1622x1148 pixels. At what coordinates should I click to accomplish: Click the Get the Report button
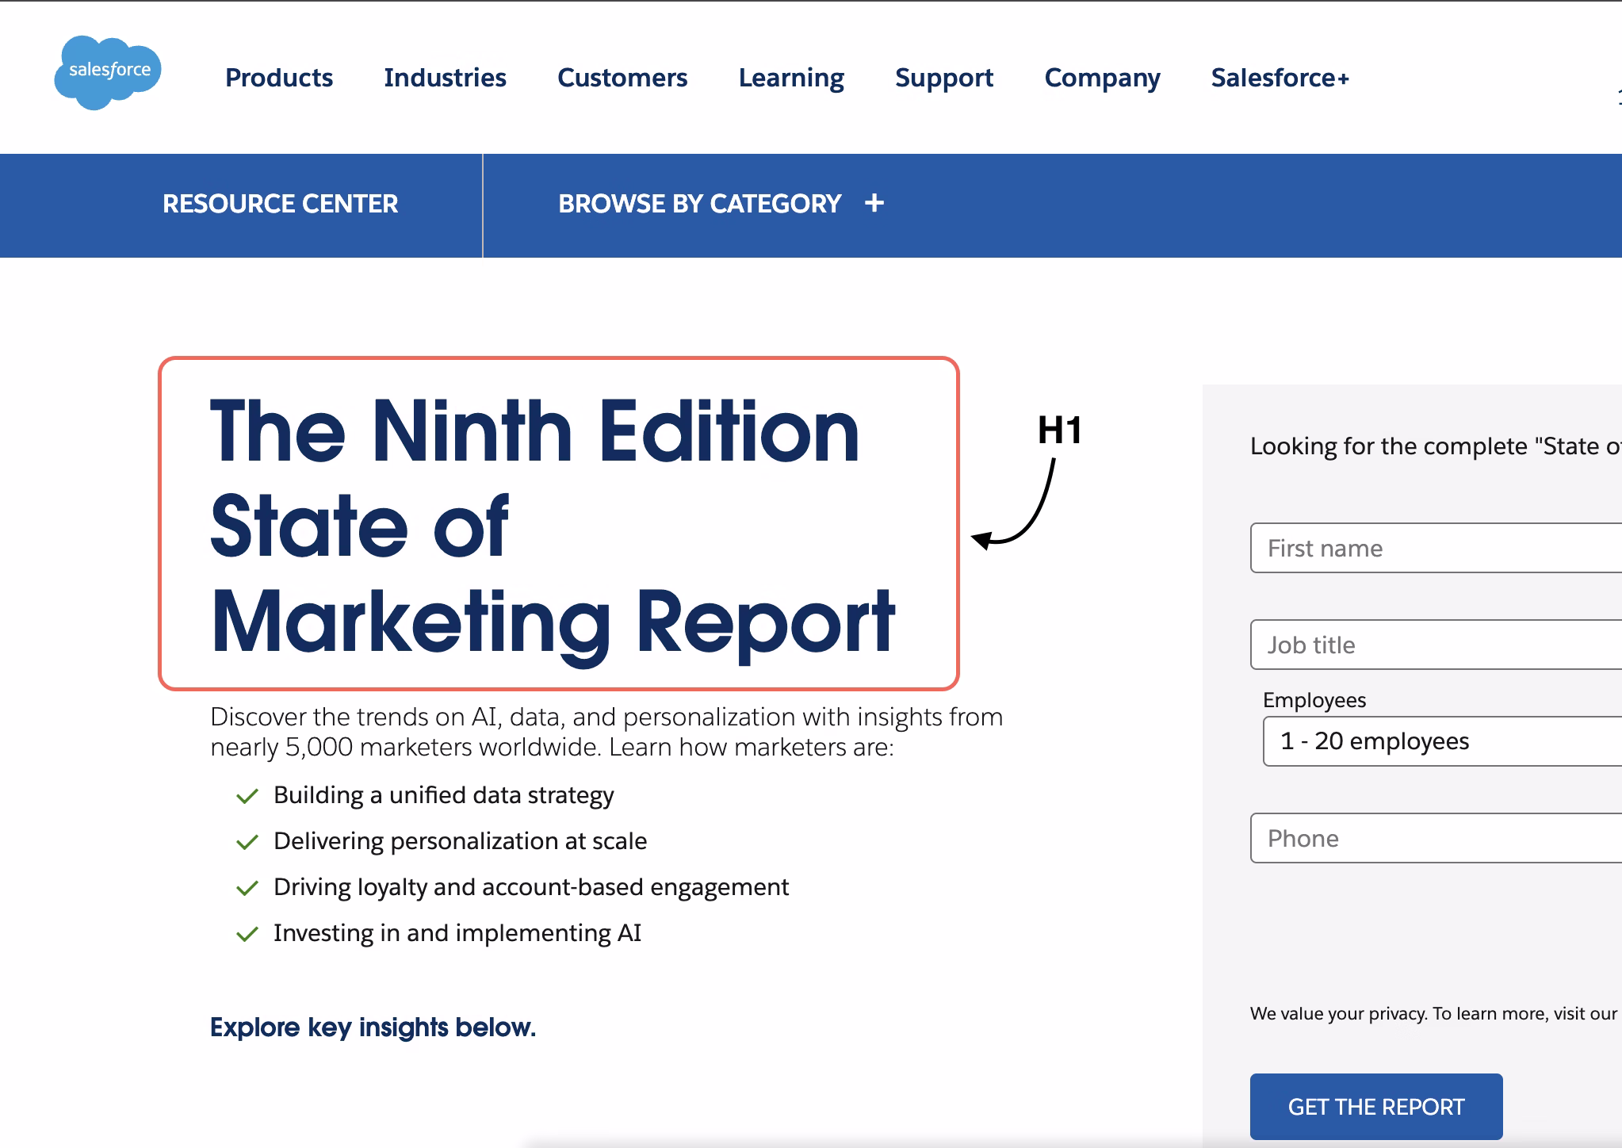[1376, 1107]
